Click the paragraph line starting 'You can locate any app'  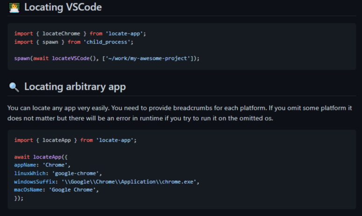(x=180, y=108)
